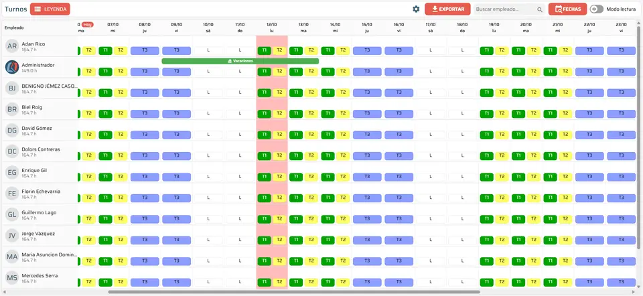
Task: Click the AR avatar for Adan Rico
Action: [12, 46]
